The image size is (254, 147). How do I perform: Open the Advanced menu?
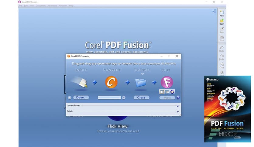click(52, 6)
